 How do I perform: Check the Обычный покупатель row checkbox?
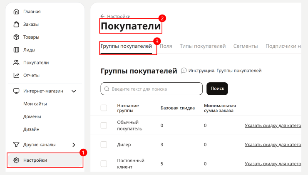click(104, 126)
